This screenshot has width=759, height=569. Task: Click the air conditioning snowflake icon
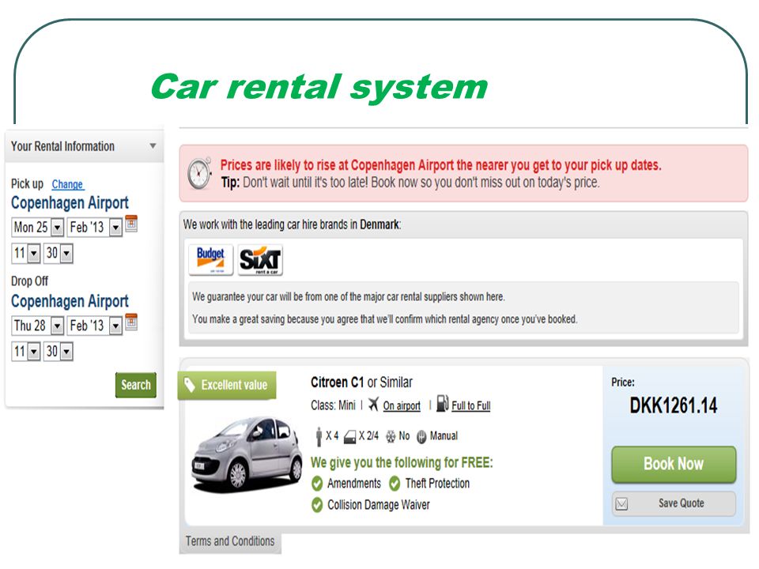pyautogui.click(x=390, y=437)
